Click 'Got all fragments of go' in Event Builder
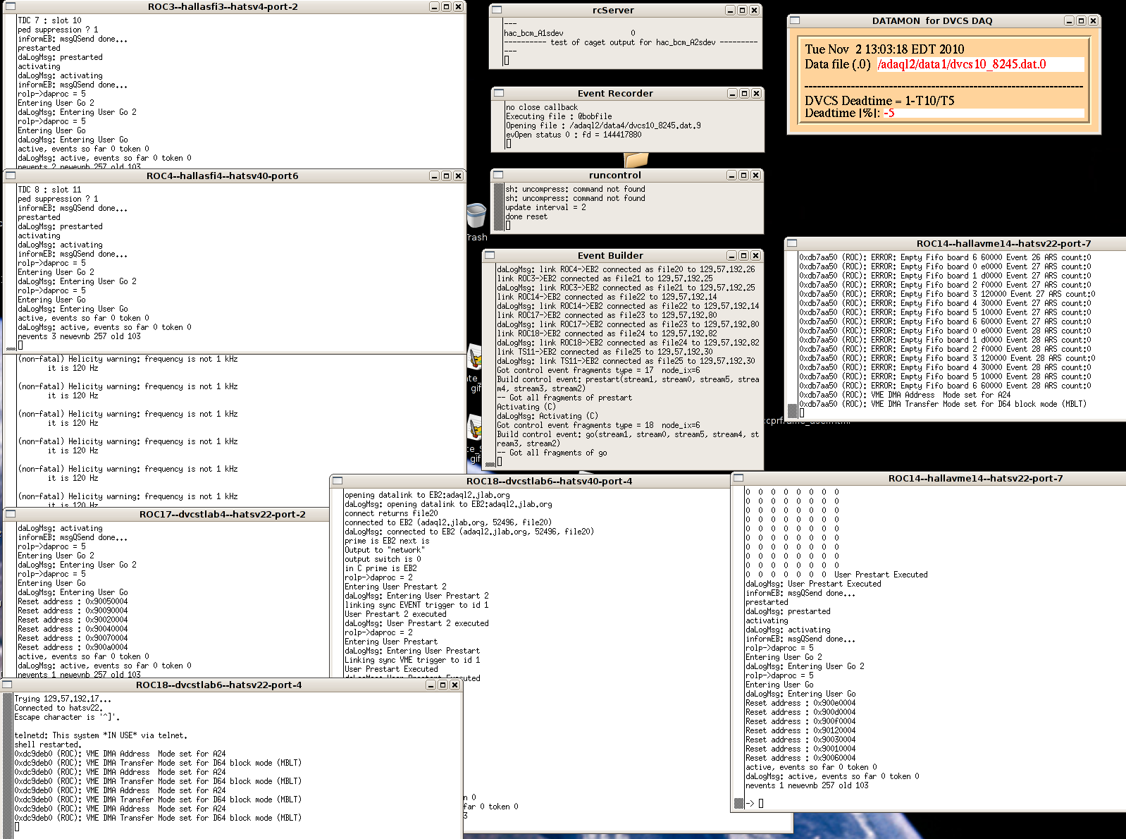 tap(558, 453)
